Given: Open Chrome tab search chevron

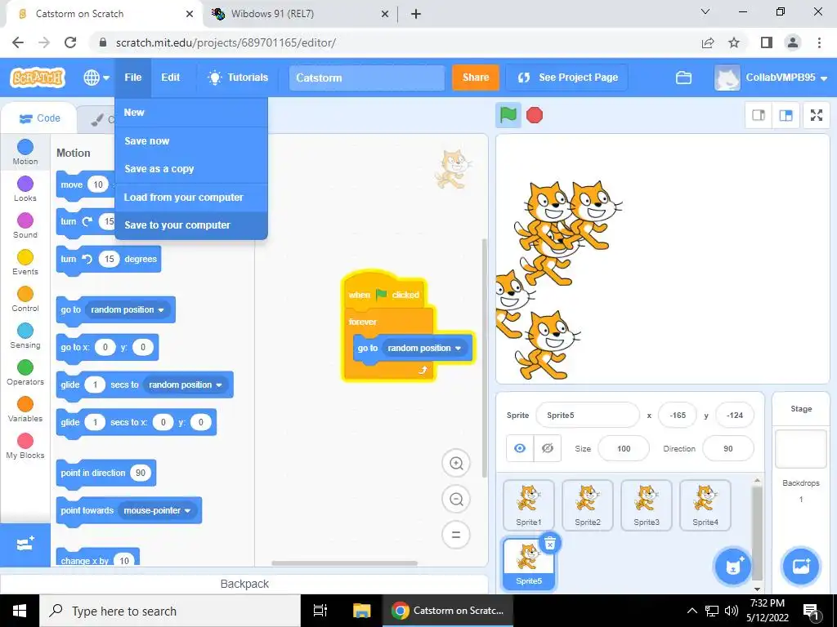Looking at the screenshot, I should 705,12.
